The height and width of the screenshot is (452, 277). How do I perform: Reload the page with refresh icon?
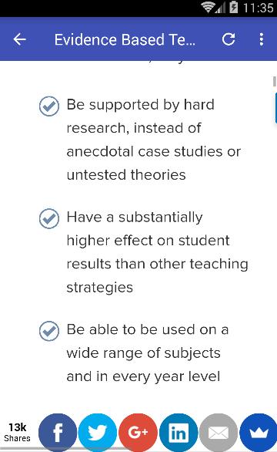point(229,39)
